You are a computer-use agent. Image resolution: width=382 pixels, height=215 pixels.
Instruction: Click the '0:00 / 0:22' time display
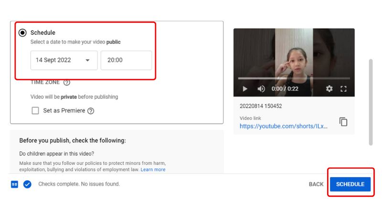pyautogui.click(x=285, y=89)
